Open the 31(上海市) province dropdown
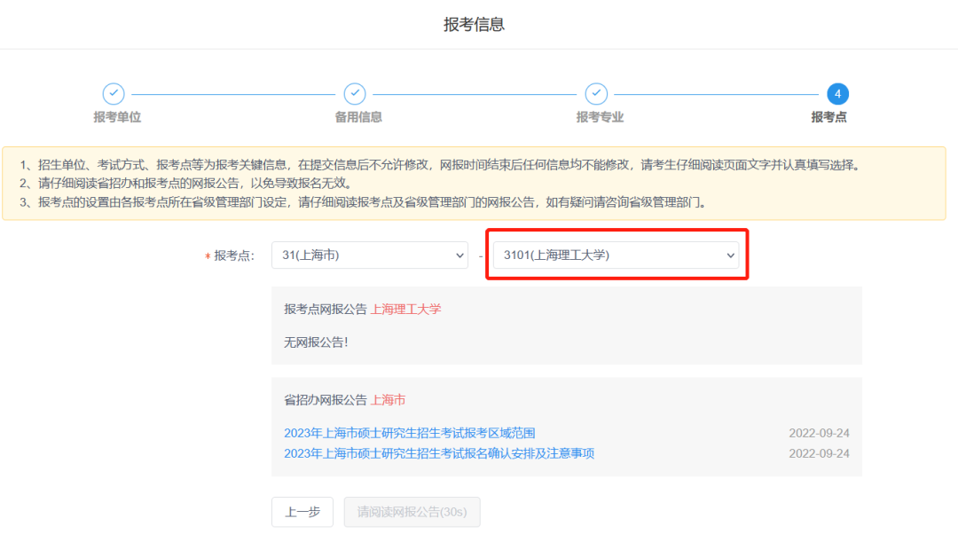Screen dimensions: 958x542 [370, 255]
